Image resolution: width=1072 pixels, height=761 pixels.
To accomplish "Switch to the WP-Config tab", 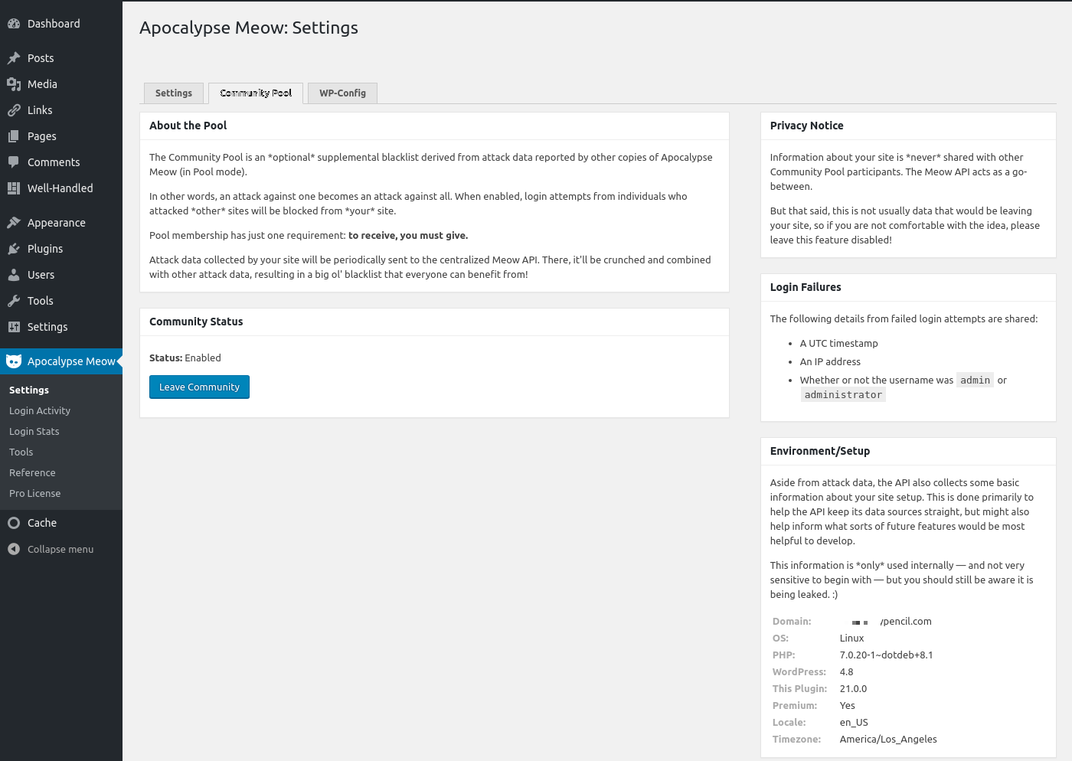I will tap(342, 93).
